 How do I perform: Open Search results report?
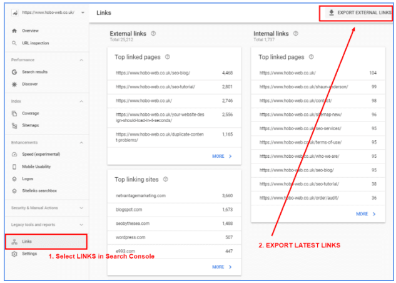(x=34, y=72)
